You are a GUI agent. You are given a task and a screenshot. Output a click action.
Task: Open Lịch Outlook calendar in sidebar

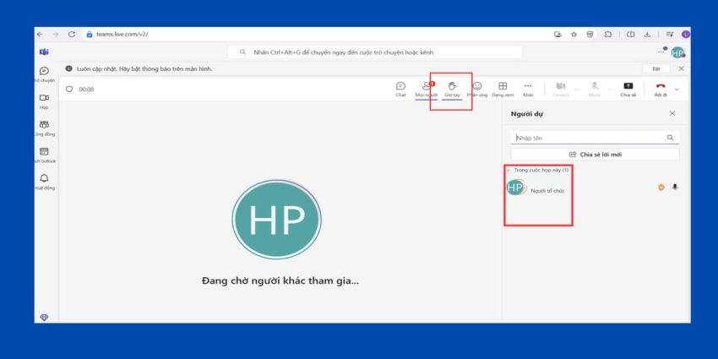[x=44, y=155]
